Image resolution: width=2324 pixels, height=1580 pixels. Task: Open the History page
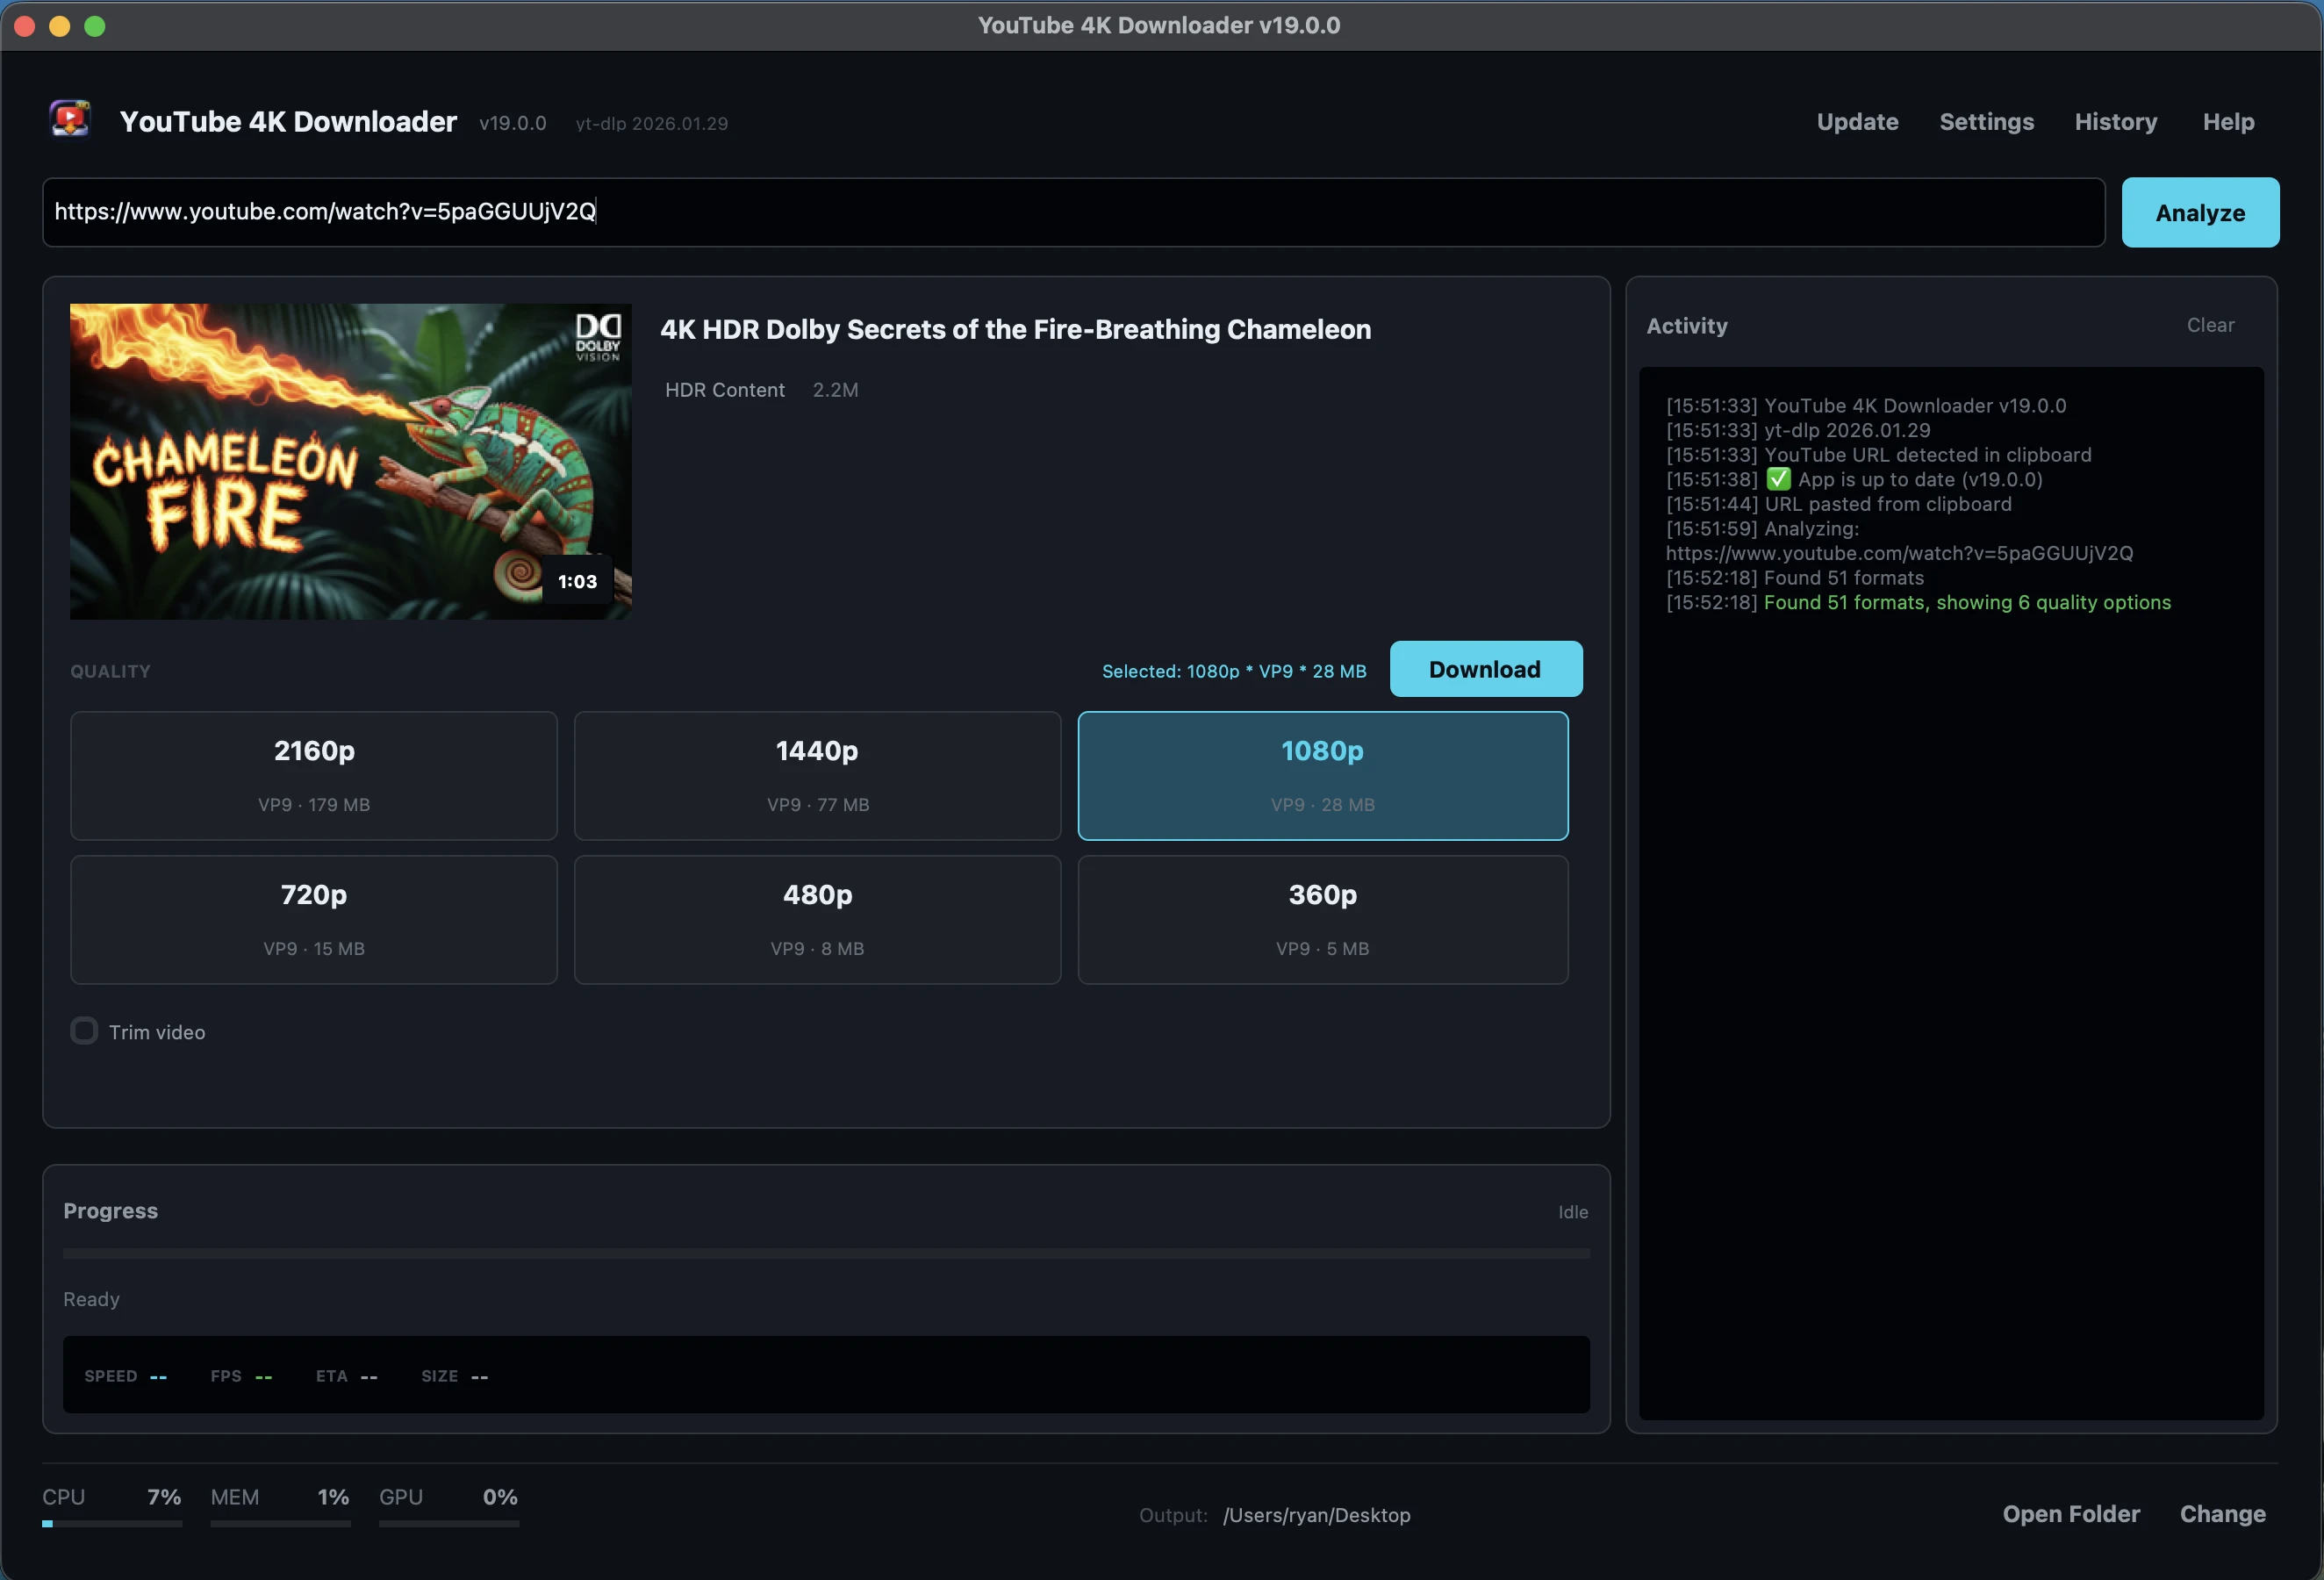click(x=2115, y=122)
